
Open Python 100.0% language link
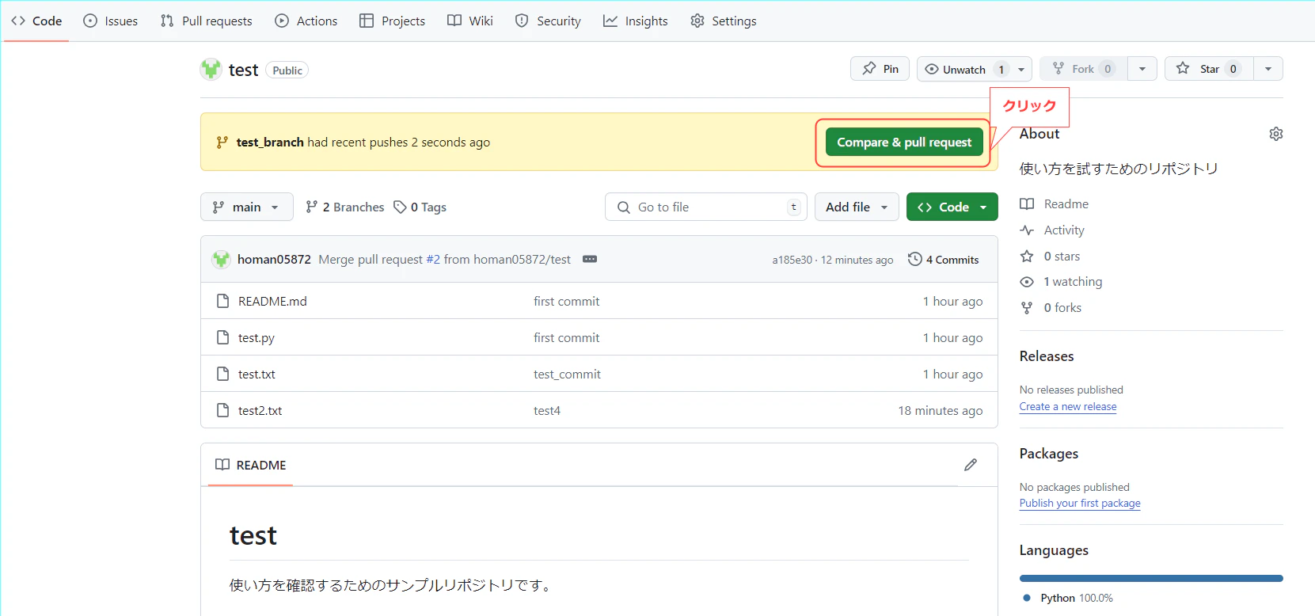(x=1068, y=598)
